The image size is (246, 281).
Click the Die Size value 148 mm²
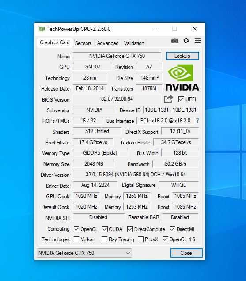pos(149,78)
